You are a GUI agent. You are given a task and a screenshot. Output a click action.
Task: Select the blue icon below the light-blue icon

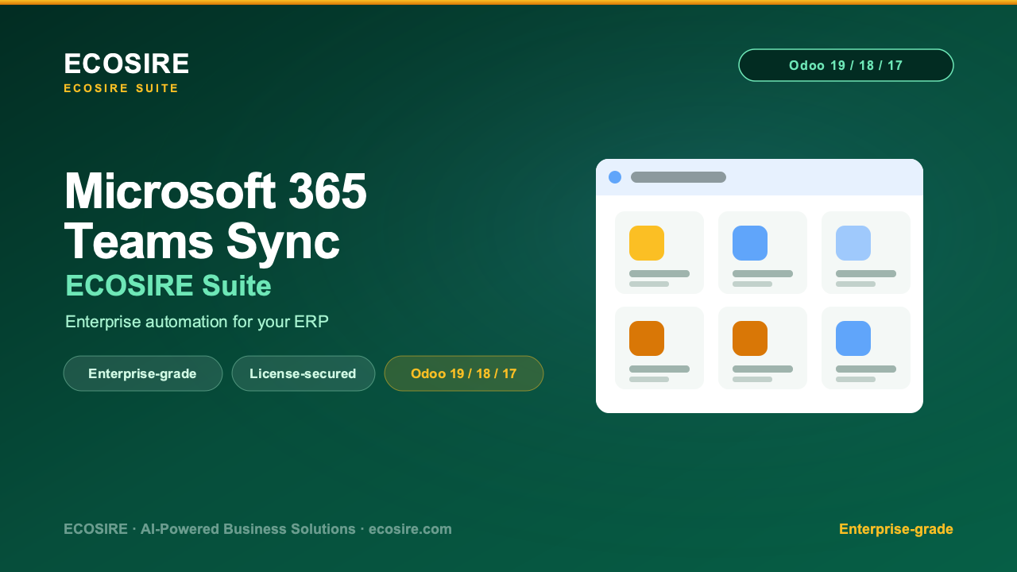tap(853, 338)
